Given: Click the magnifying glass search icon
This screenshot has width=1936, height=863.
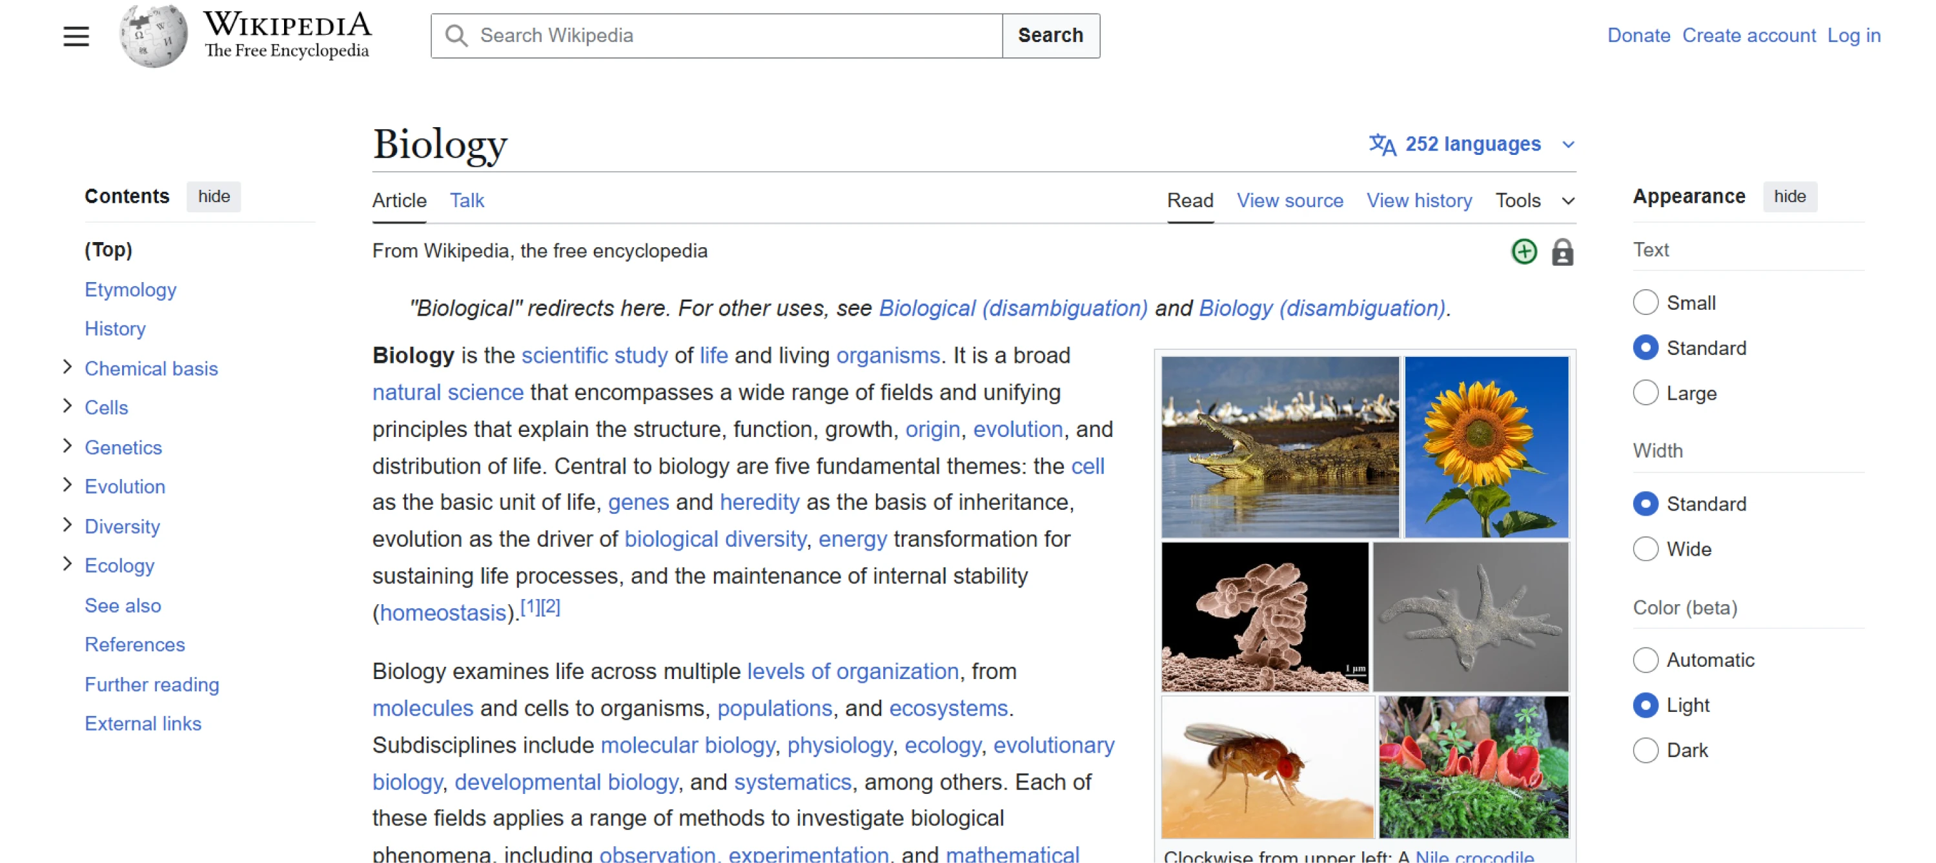Looking at the screenshot, I should tap(456, 36).
